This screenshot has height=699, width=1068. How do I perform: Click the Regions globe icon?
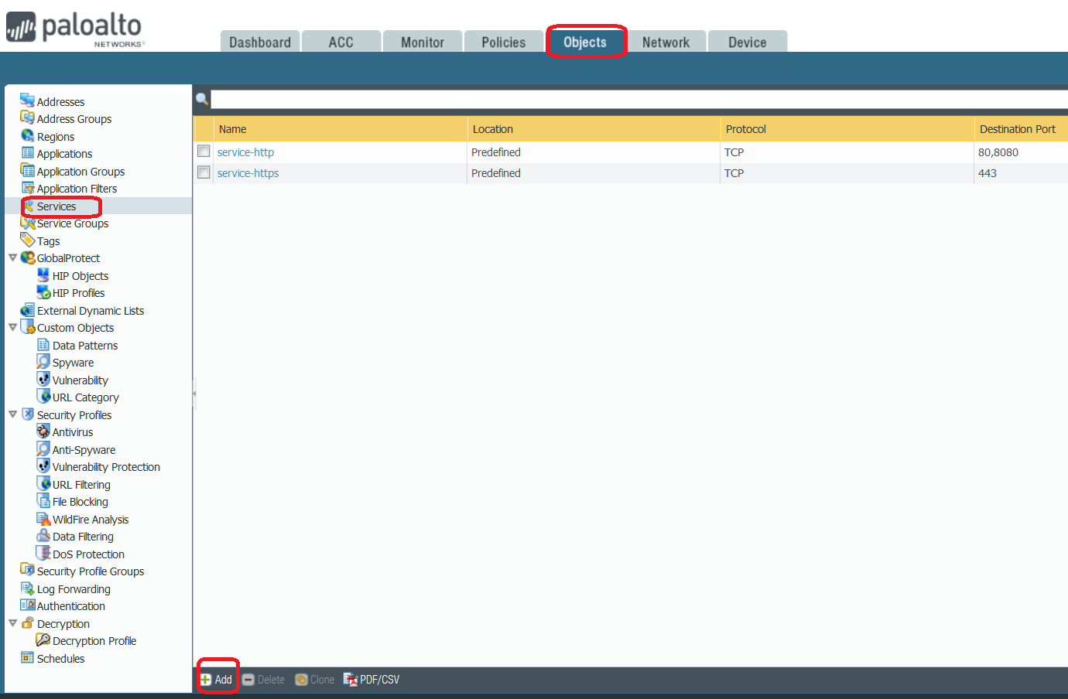tap(27, 135)
